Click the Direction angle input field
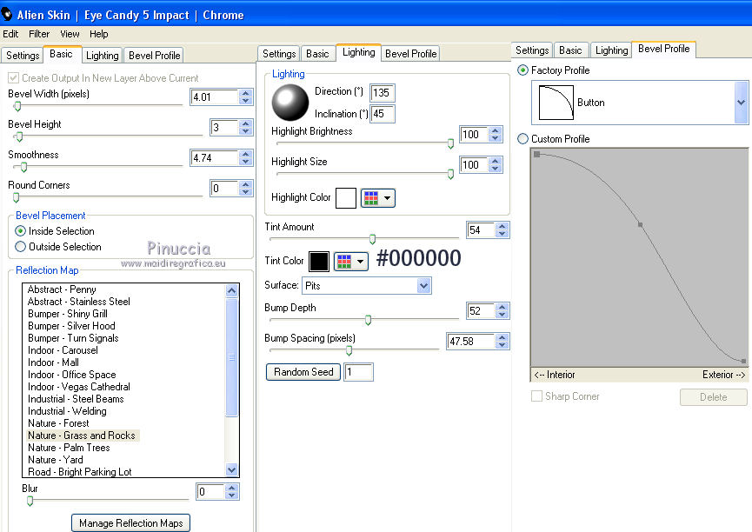 coord(383,93)
